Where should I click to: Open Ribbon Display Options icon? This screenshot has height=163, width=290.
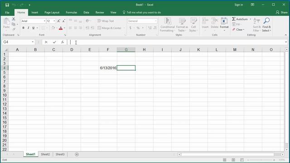coord(252,5)
